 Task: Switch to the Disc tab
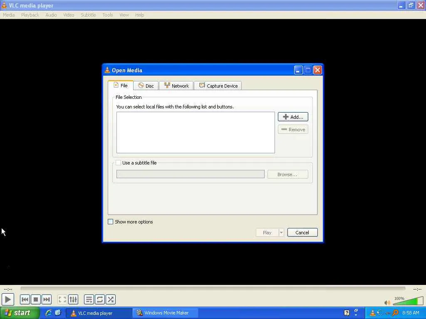point(146,86)
